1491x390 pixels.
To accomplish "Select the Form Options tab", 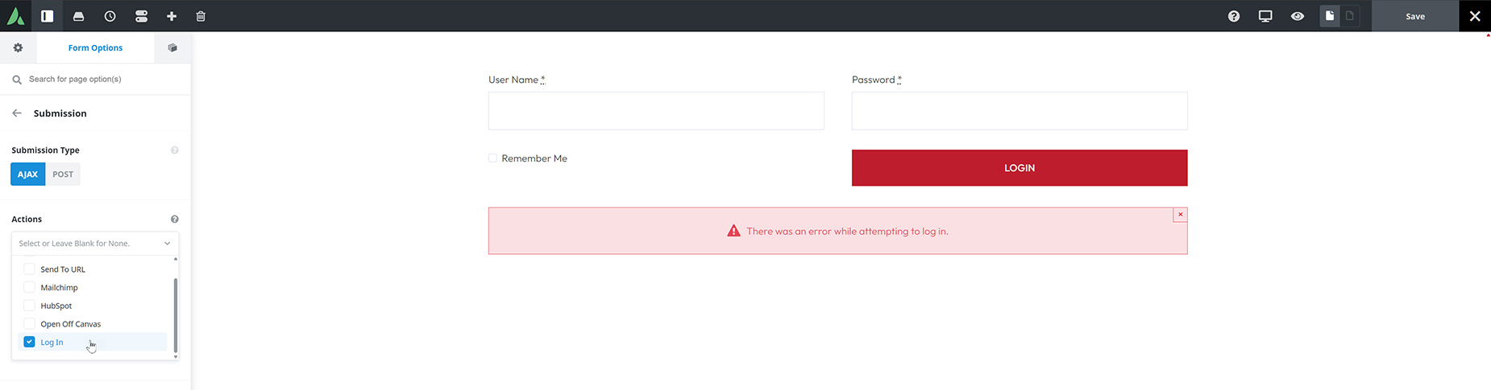I will point(95,47).
